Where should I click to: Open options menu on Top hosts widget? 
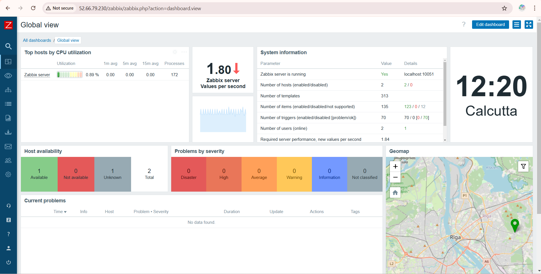coord(184,52)
